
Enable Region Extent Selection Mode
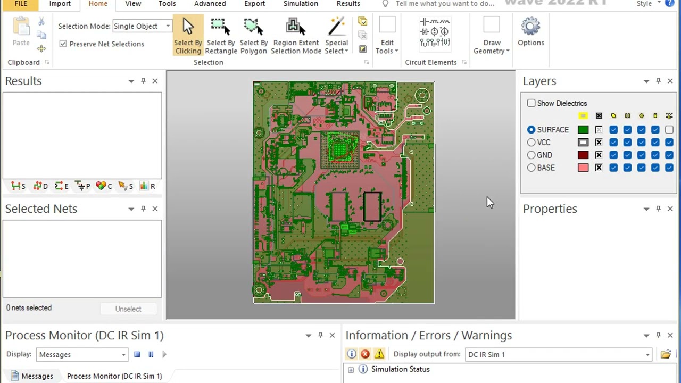point(296,35)
